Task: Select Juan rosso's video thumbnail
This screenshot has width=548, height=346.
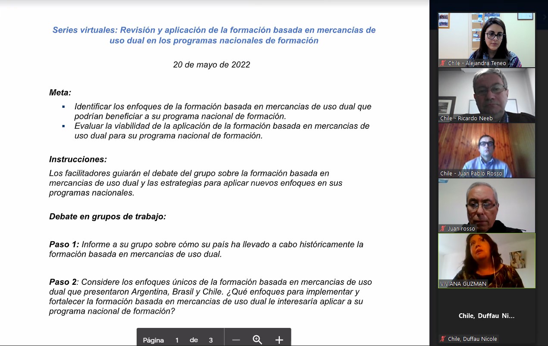Action: pyautogui.click(x=486, y=205)
